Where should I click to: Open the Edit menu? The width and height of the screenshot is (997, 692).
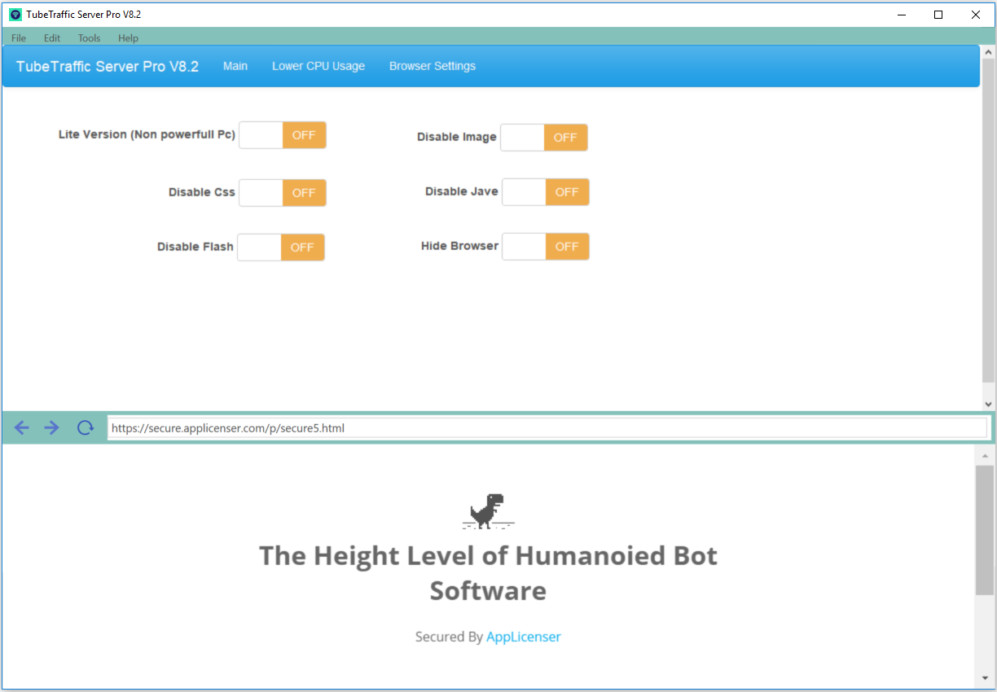point(51,37)
